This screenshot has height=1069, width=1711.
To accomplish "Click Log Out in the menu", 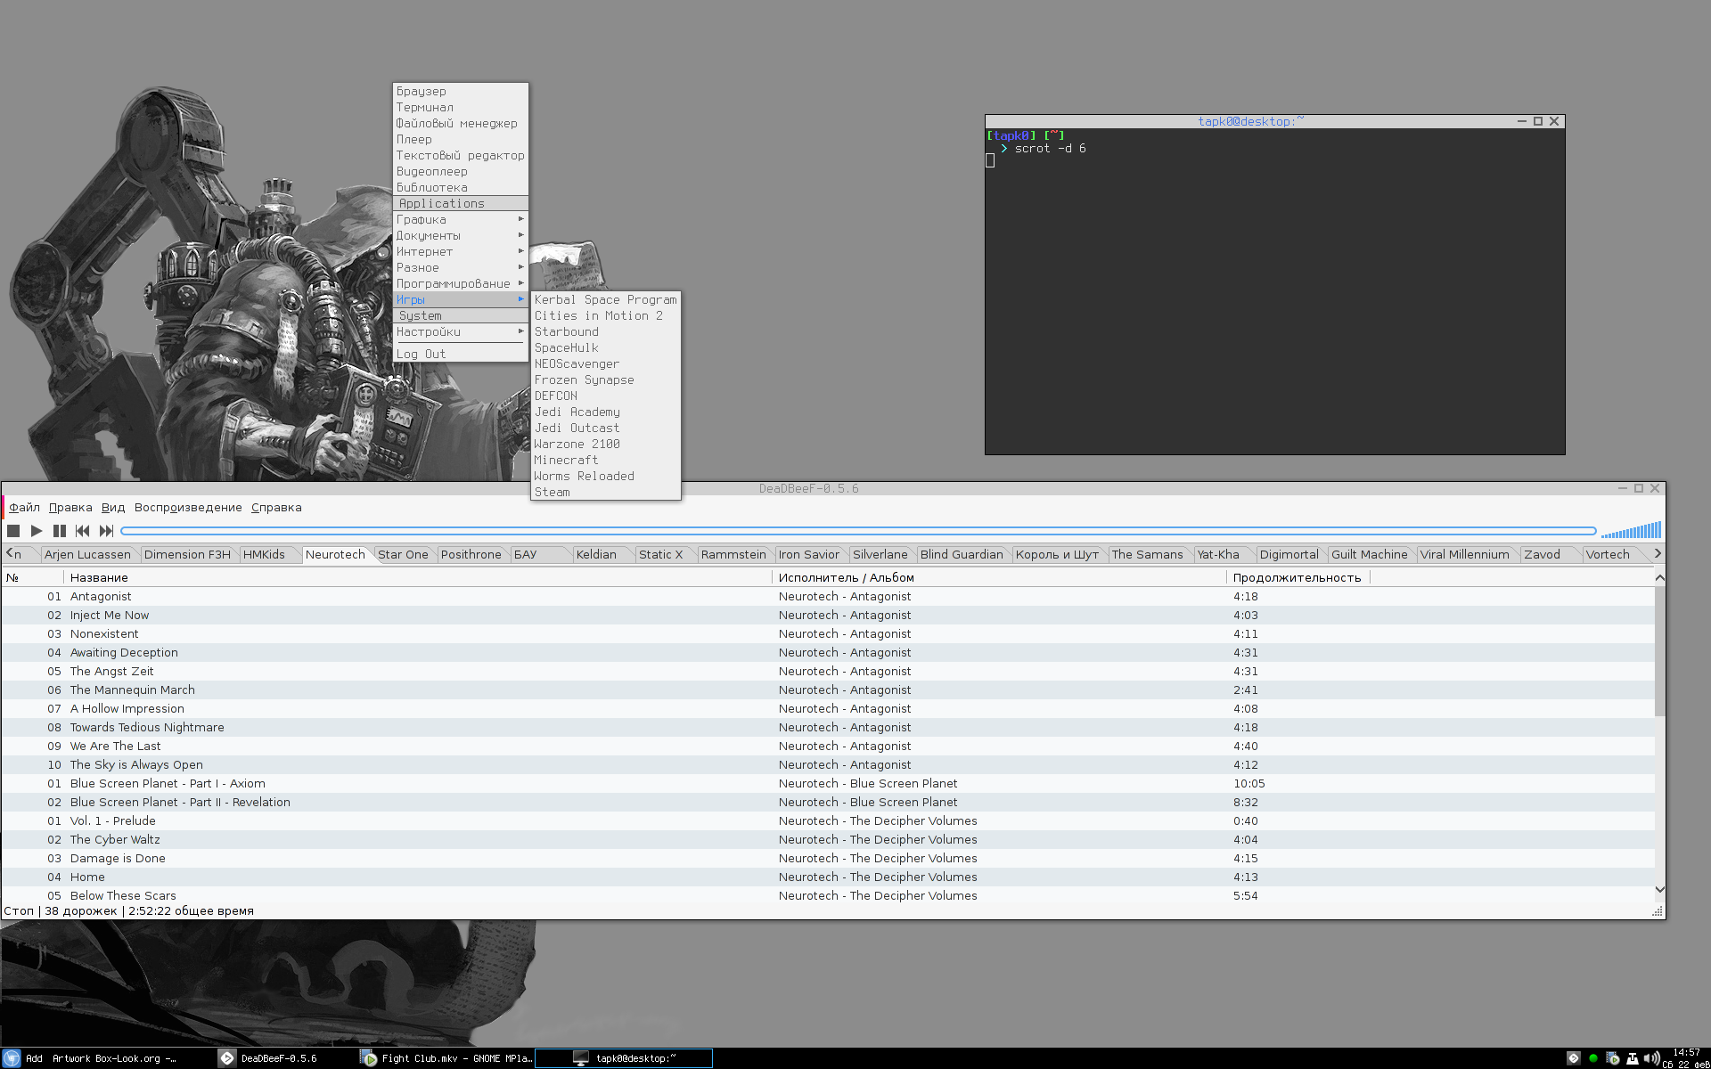I will click(461, 354).
